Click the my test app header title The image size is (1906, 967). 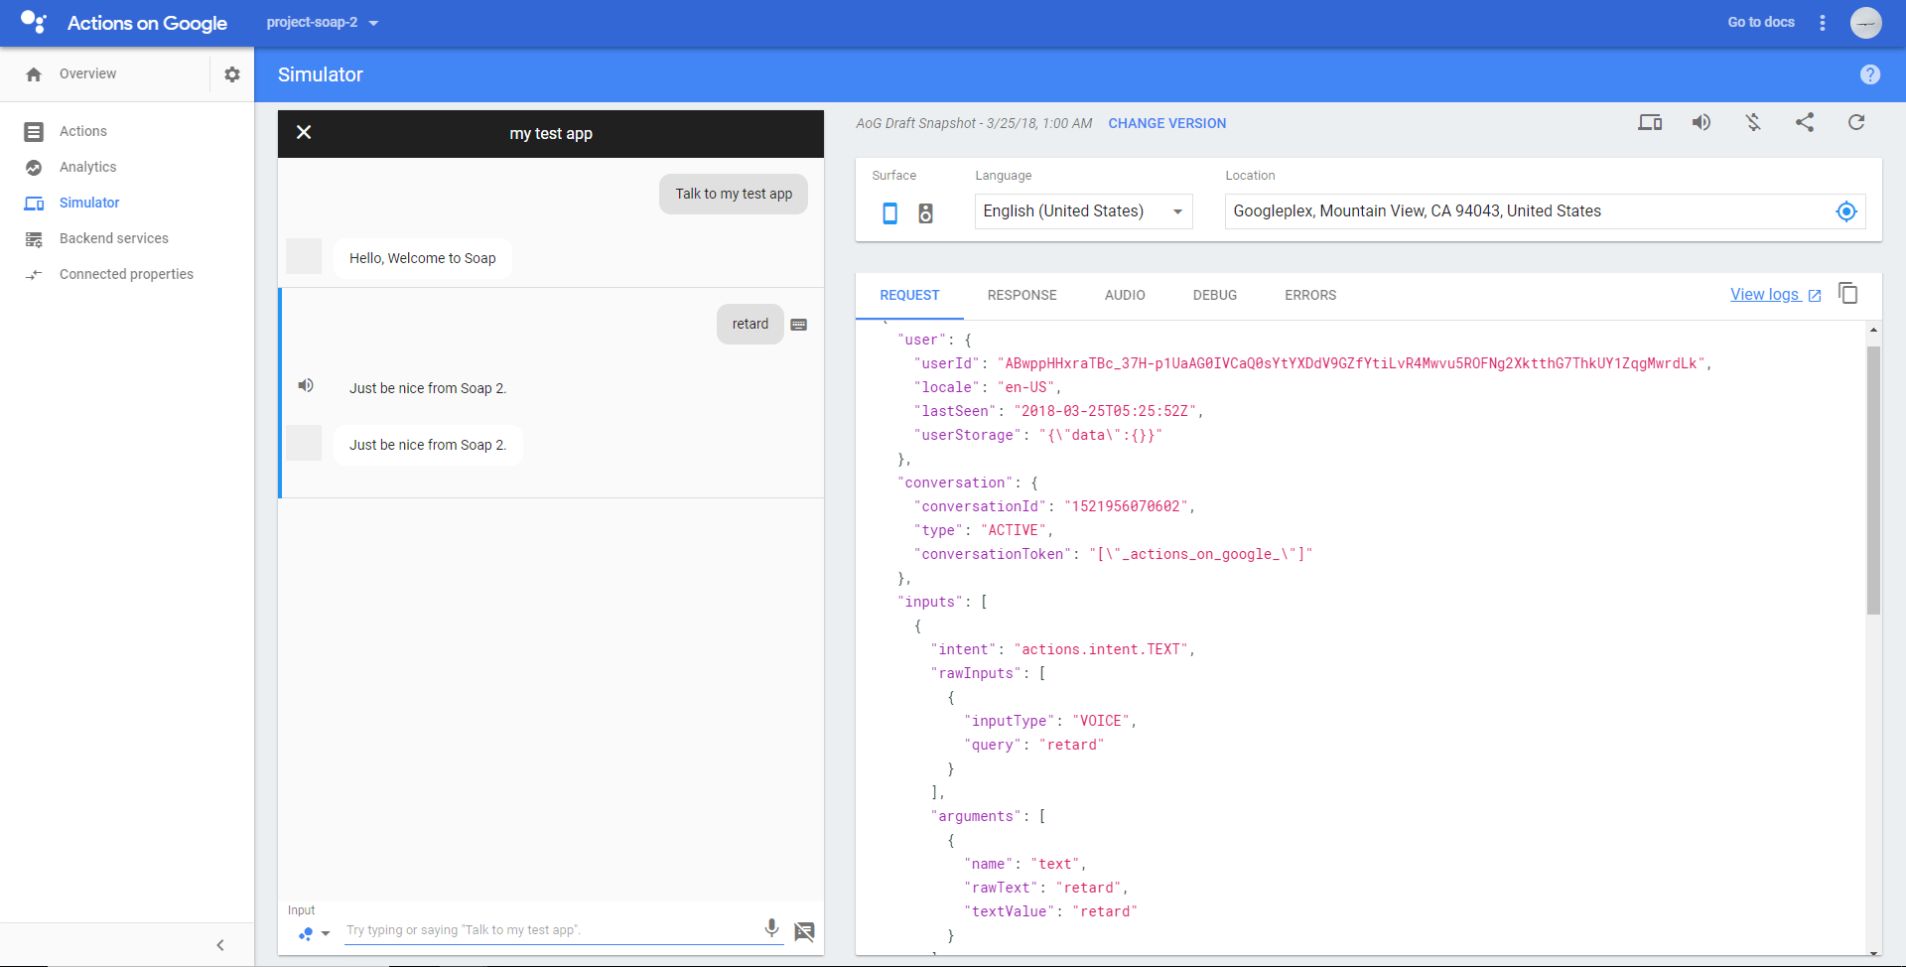tap(551, 134)
